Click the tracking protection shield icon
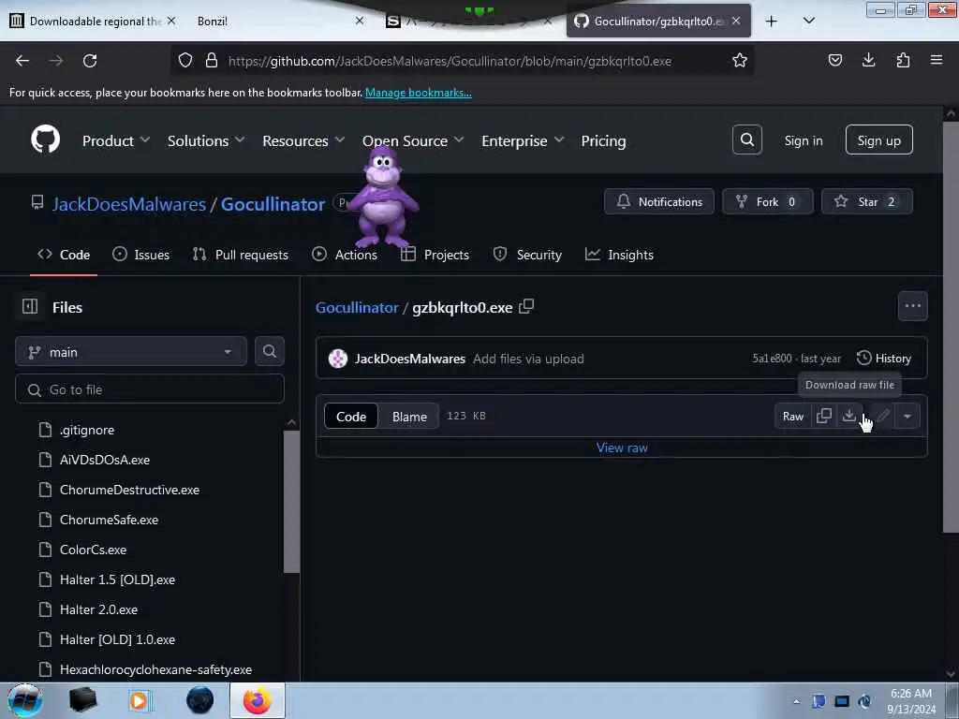This screenshot has height=719, width=959. pos(185,61)
